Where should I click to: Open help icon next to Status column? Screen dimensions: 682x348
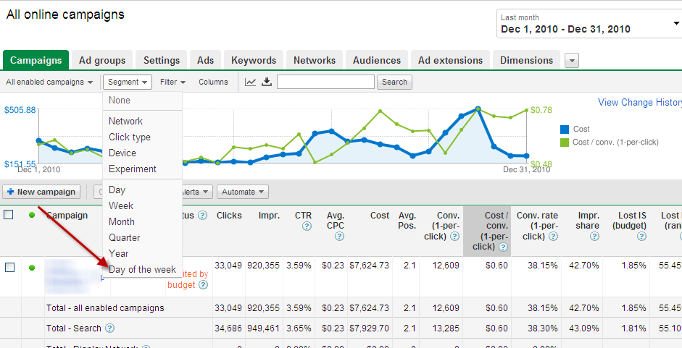pyautogui.click(x=201, y=216)
